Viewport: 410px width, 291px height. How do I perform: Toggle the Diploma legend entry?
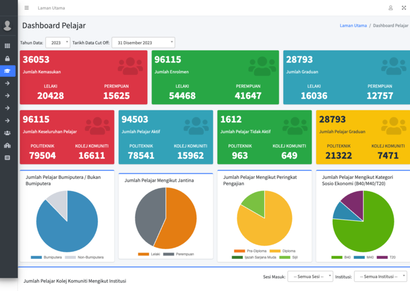coord(288,251)
